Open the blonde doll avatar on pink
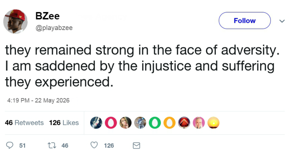The height and width of the screenshot is (162, 305). point(199,123)
